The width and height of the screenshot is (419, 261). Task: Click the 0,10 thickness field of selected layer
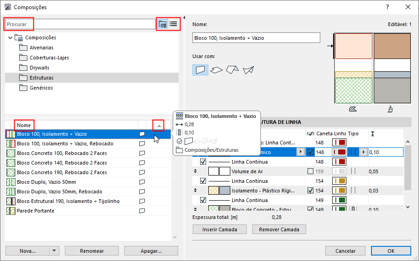[386, 152]
